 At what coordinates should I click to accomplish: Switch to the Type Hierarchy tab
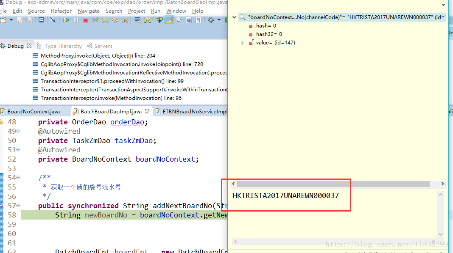pos(59,46)
